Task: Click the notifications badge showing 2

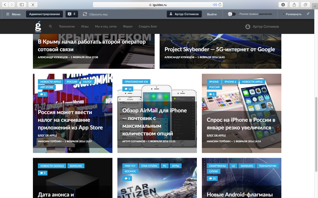Action: [72, 14]
